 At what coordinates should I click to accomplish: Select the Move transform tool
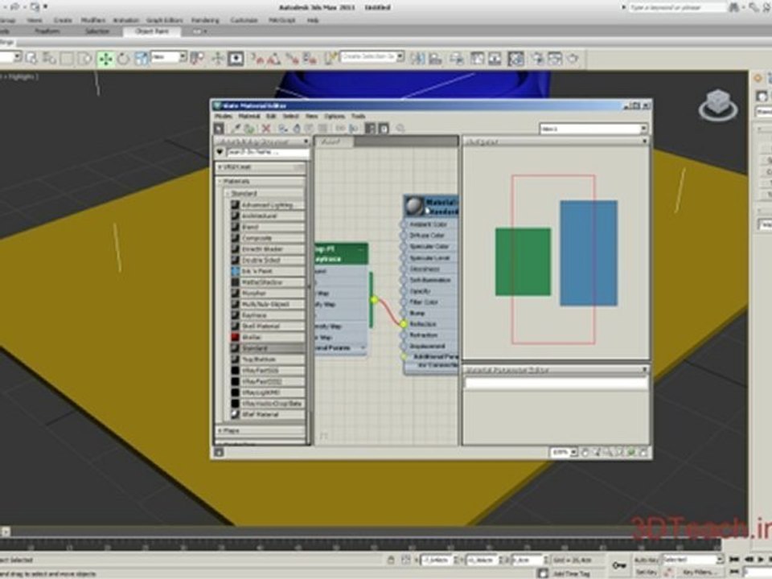click(105, 59)
